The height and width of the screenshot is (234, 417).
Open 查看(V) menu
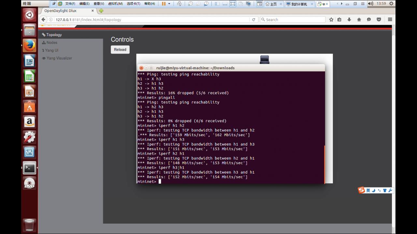99,4
